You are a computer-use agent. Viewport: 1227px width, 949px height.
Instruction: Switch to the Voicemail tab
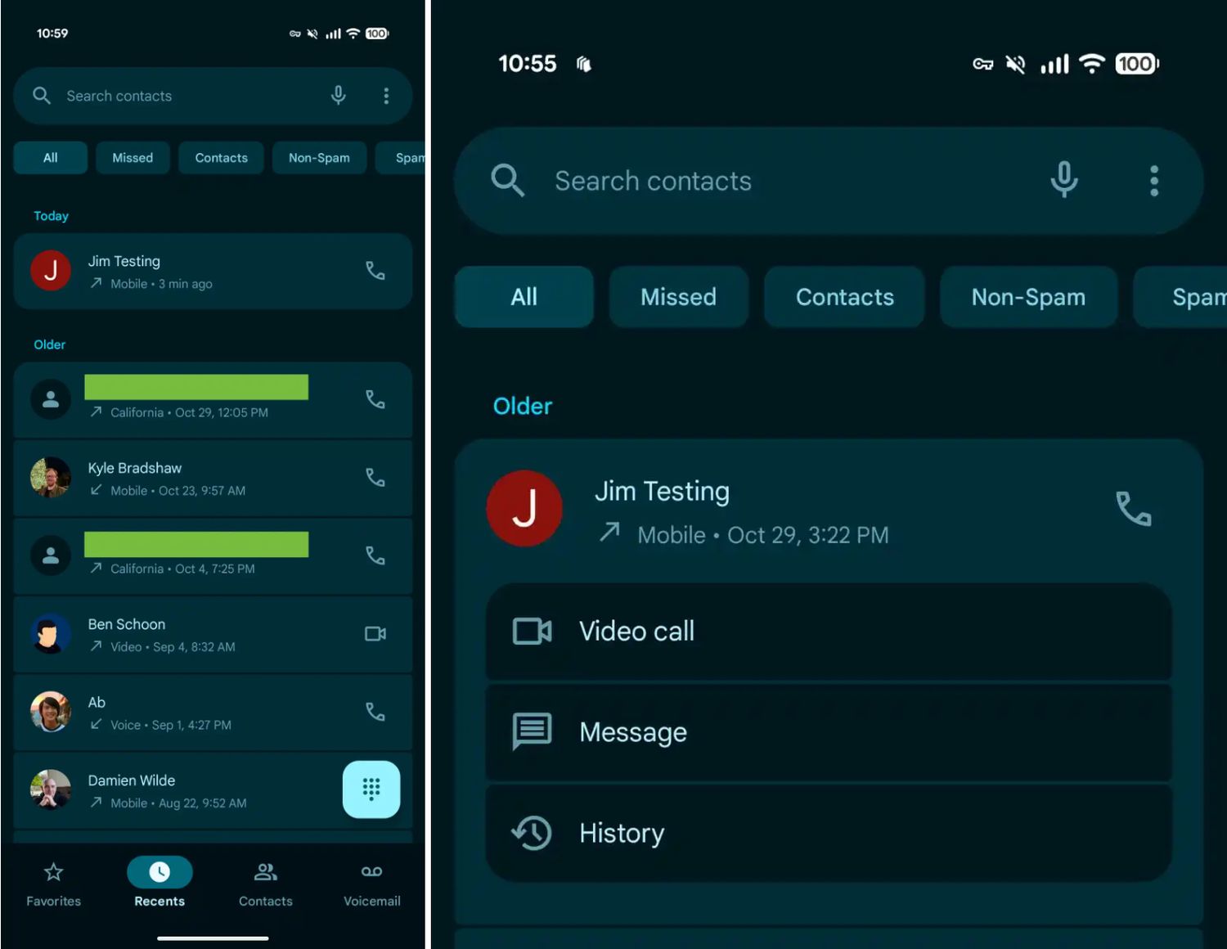point(371,884)
